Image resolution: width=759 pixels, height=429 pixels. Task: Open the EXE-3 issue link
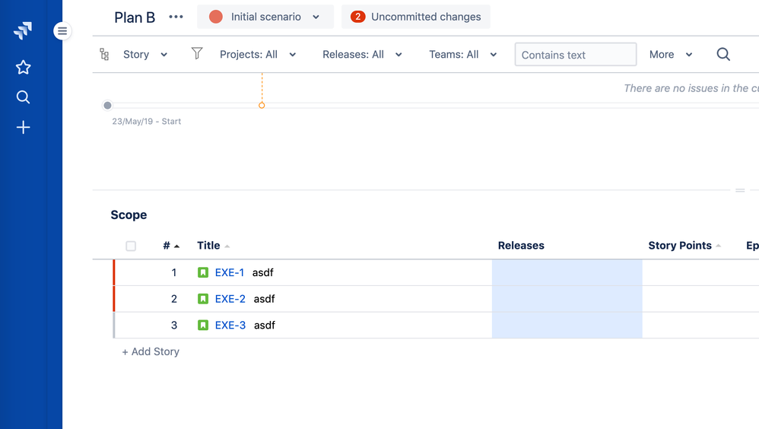coord(230,325)
